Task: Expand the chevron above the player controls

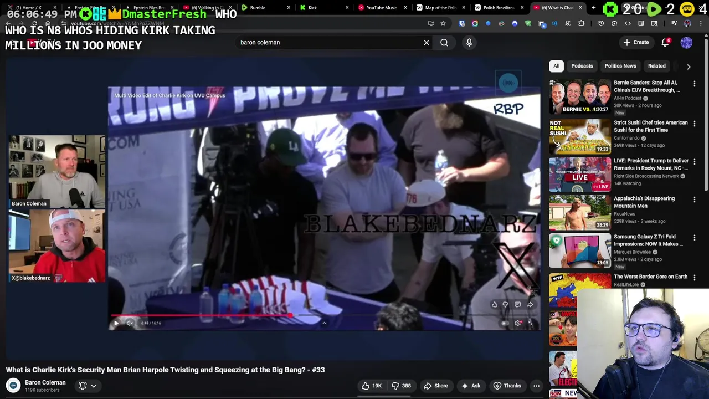Action: [324, 323]
